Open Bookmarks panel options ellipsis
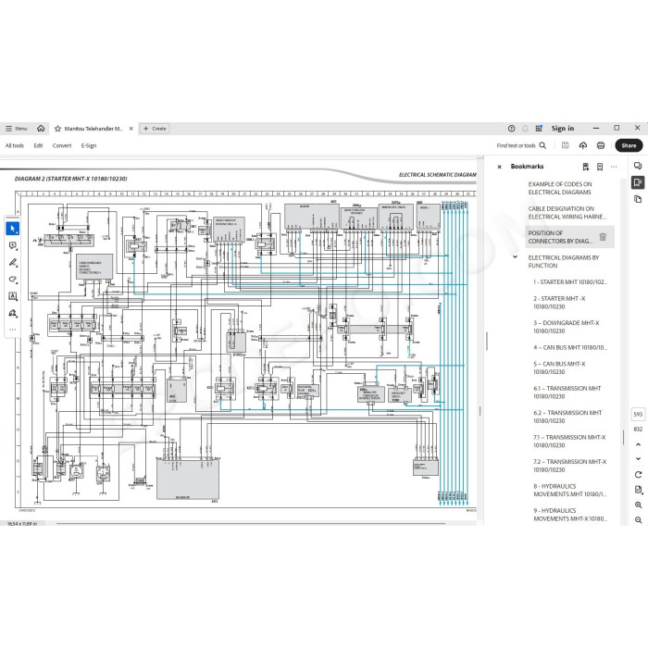 coord(614,167)
